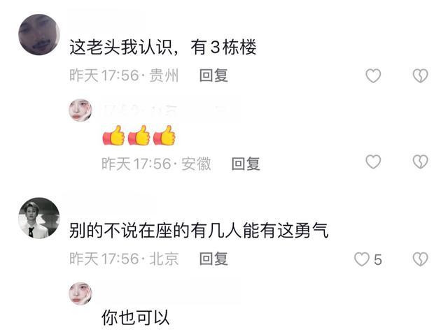Like the Guizhou comment about 3 buildings
This screenshot has height=332, width=448.
373,76
